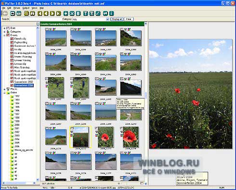Go to the next photo arrow icon
236x190 pixels.
tap(52, 13)
